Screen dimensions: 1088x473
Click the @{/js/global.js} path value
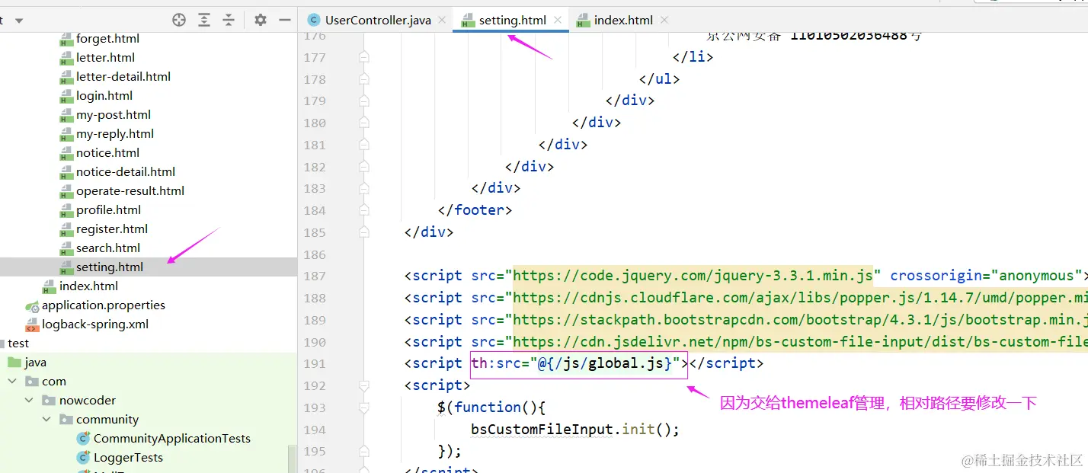(x=604, y=363)
